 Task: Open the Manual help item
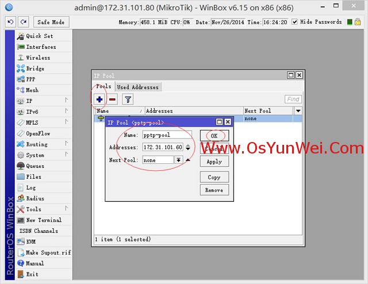(44, 263)
